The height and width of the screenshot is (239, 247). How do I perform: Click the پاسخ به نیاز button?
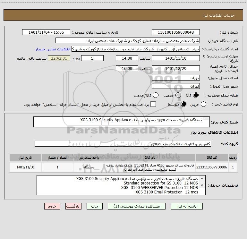click(187, 206)
